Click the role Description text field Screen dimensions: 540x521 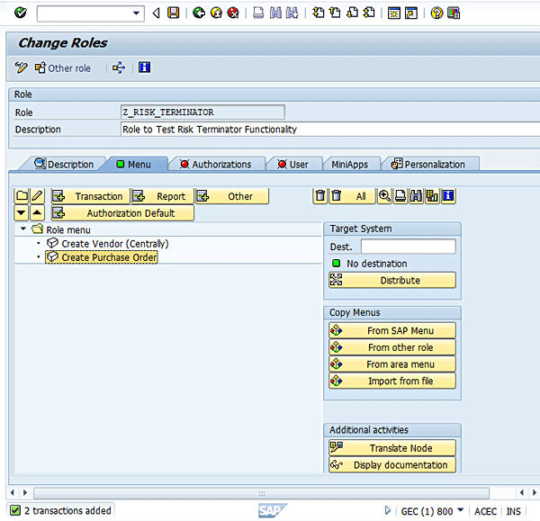point(330,130)
